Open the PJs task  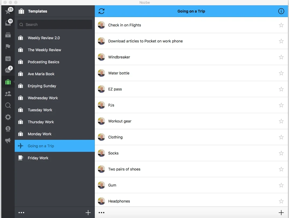tap(191, 105)
